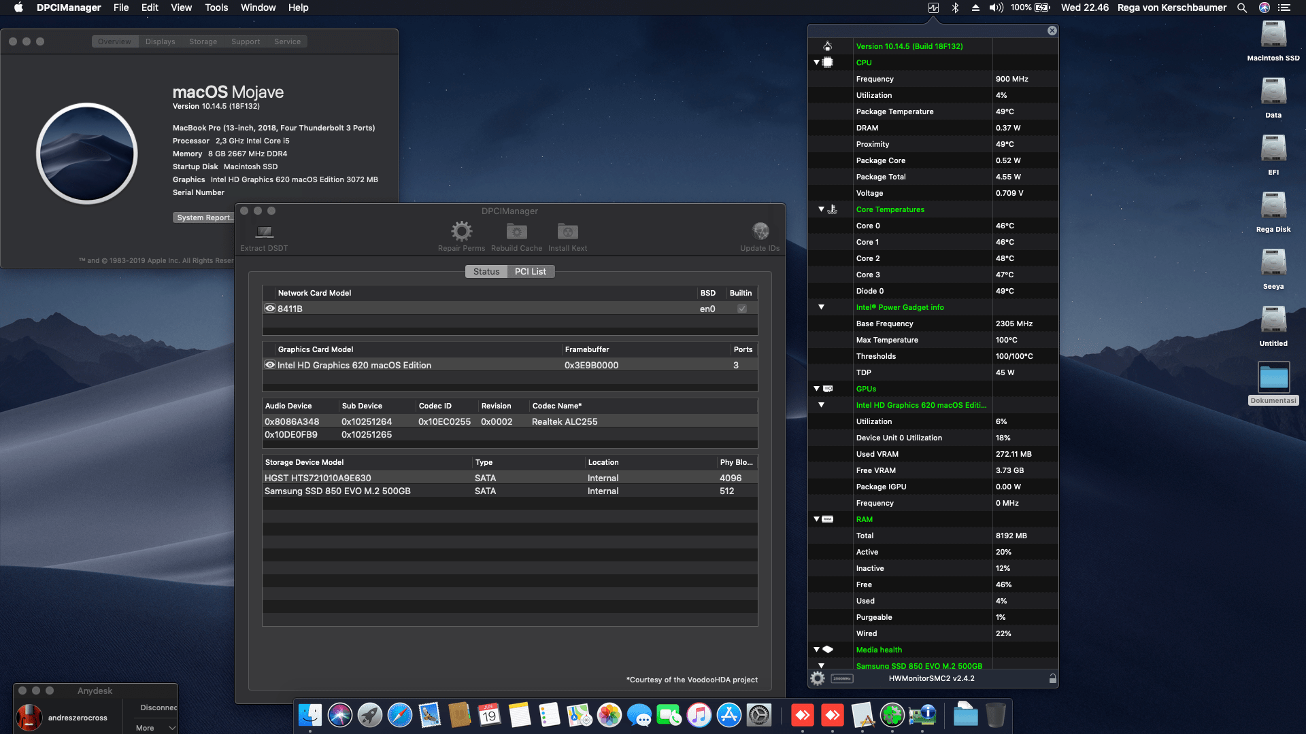Image resolution: width=1306 pixels, height=734 pixels.
Task: Select the Update IDs icon
Action: click(760, 231)
